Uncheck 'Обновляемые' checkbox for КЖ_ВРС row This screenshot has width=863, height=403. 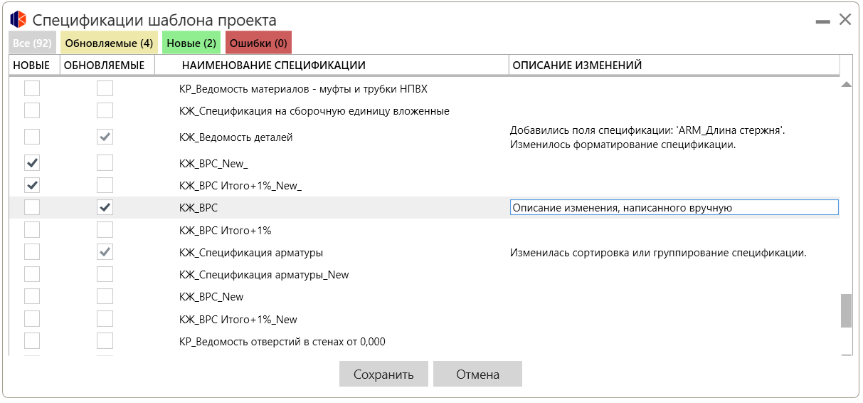pos(105,207)
